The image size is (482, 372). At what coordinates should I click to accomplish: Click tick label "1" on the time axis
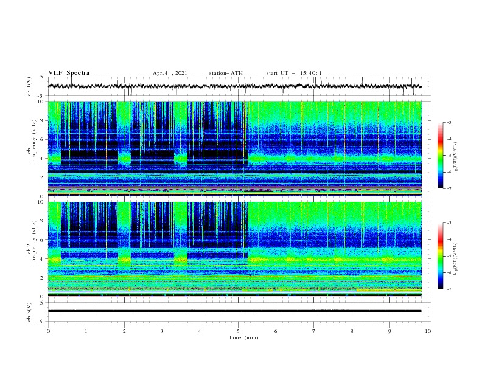[86, 331]
